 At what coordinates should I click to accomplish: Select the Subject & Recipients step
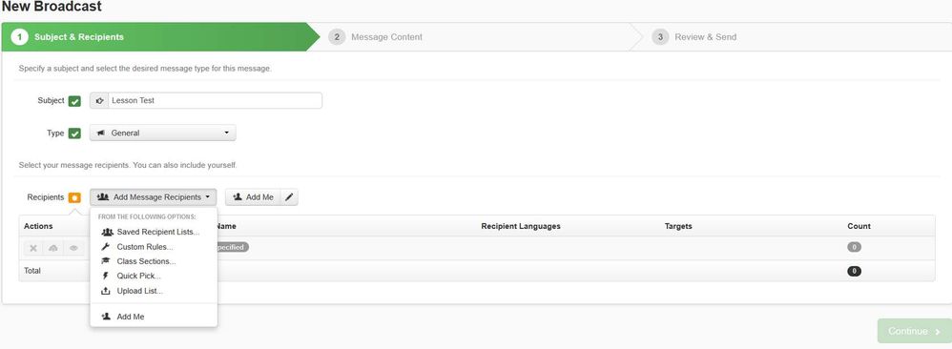[78, 37]
